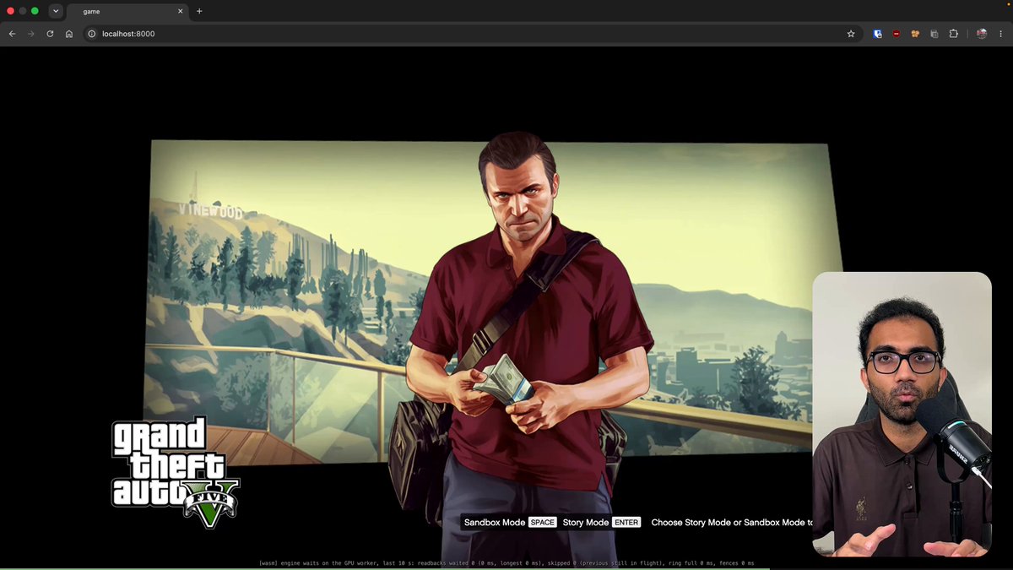The width and height of the screenshot is (1013, 570).
Task: Open the gray overlapping-pages extension icon
Action: [934, 34]
